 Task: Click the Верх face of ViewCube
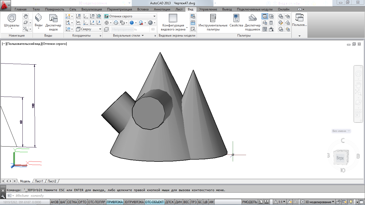pyautogui.click(x=340, y=158)
